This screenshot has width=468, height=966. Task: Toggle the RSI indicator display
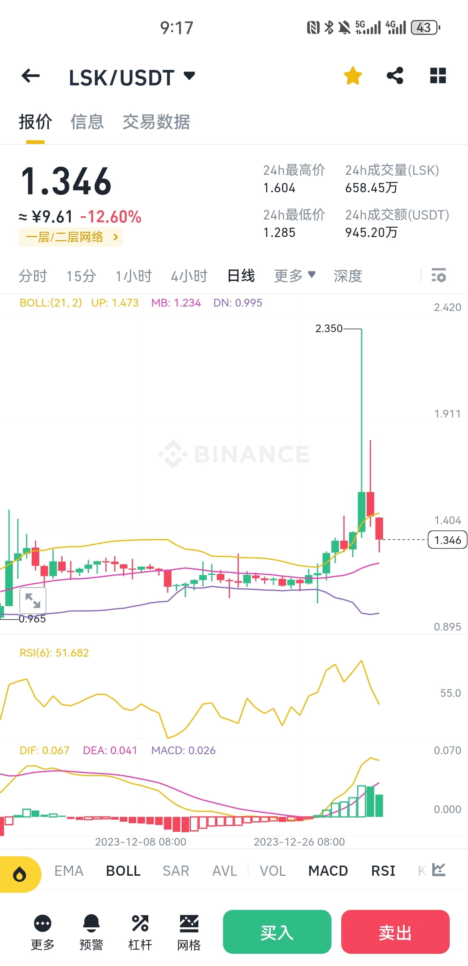pyautogui.click(x=382, y=870)
